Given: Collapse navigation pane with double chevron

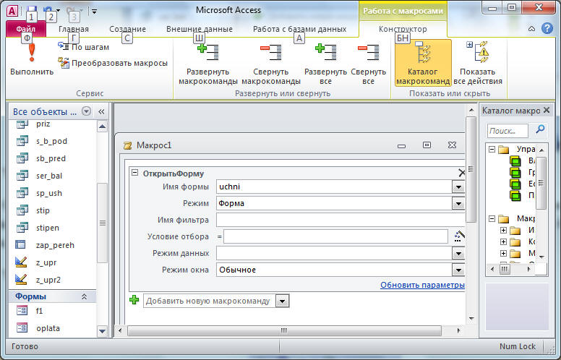Looking at the screenshot, I should tap(102, 111).
